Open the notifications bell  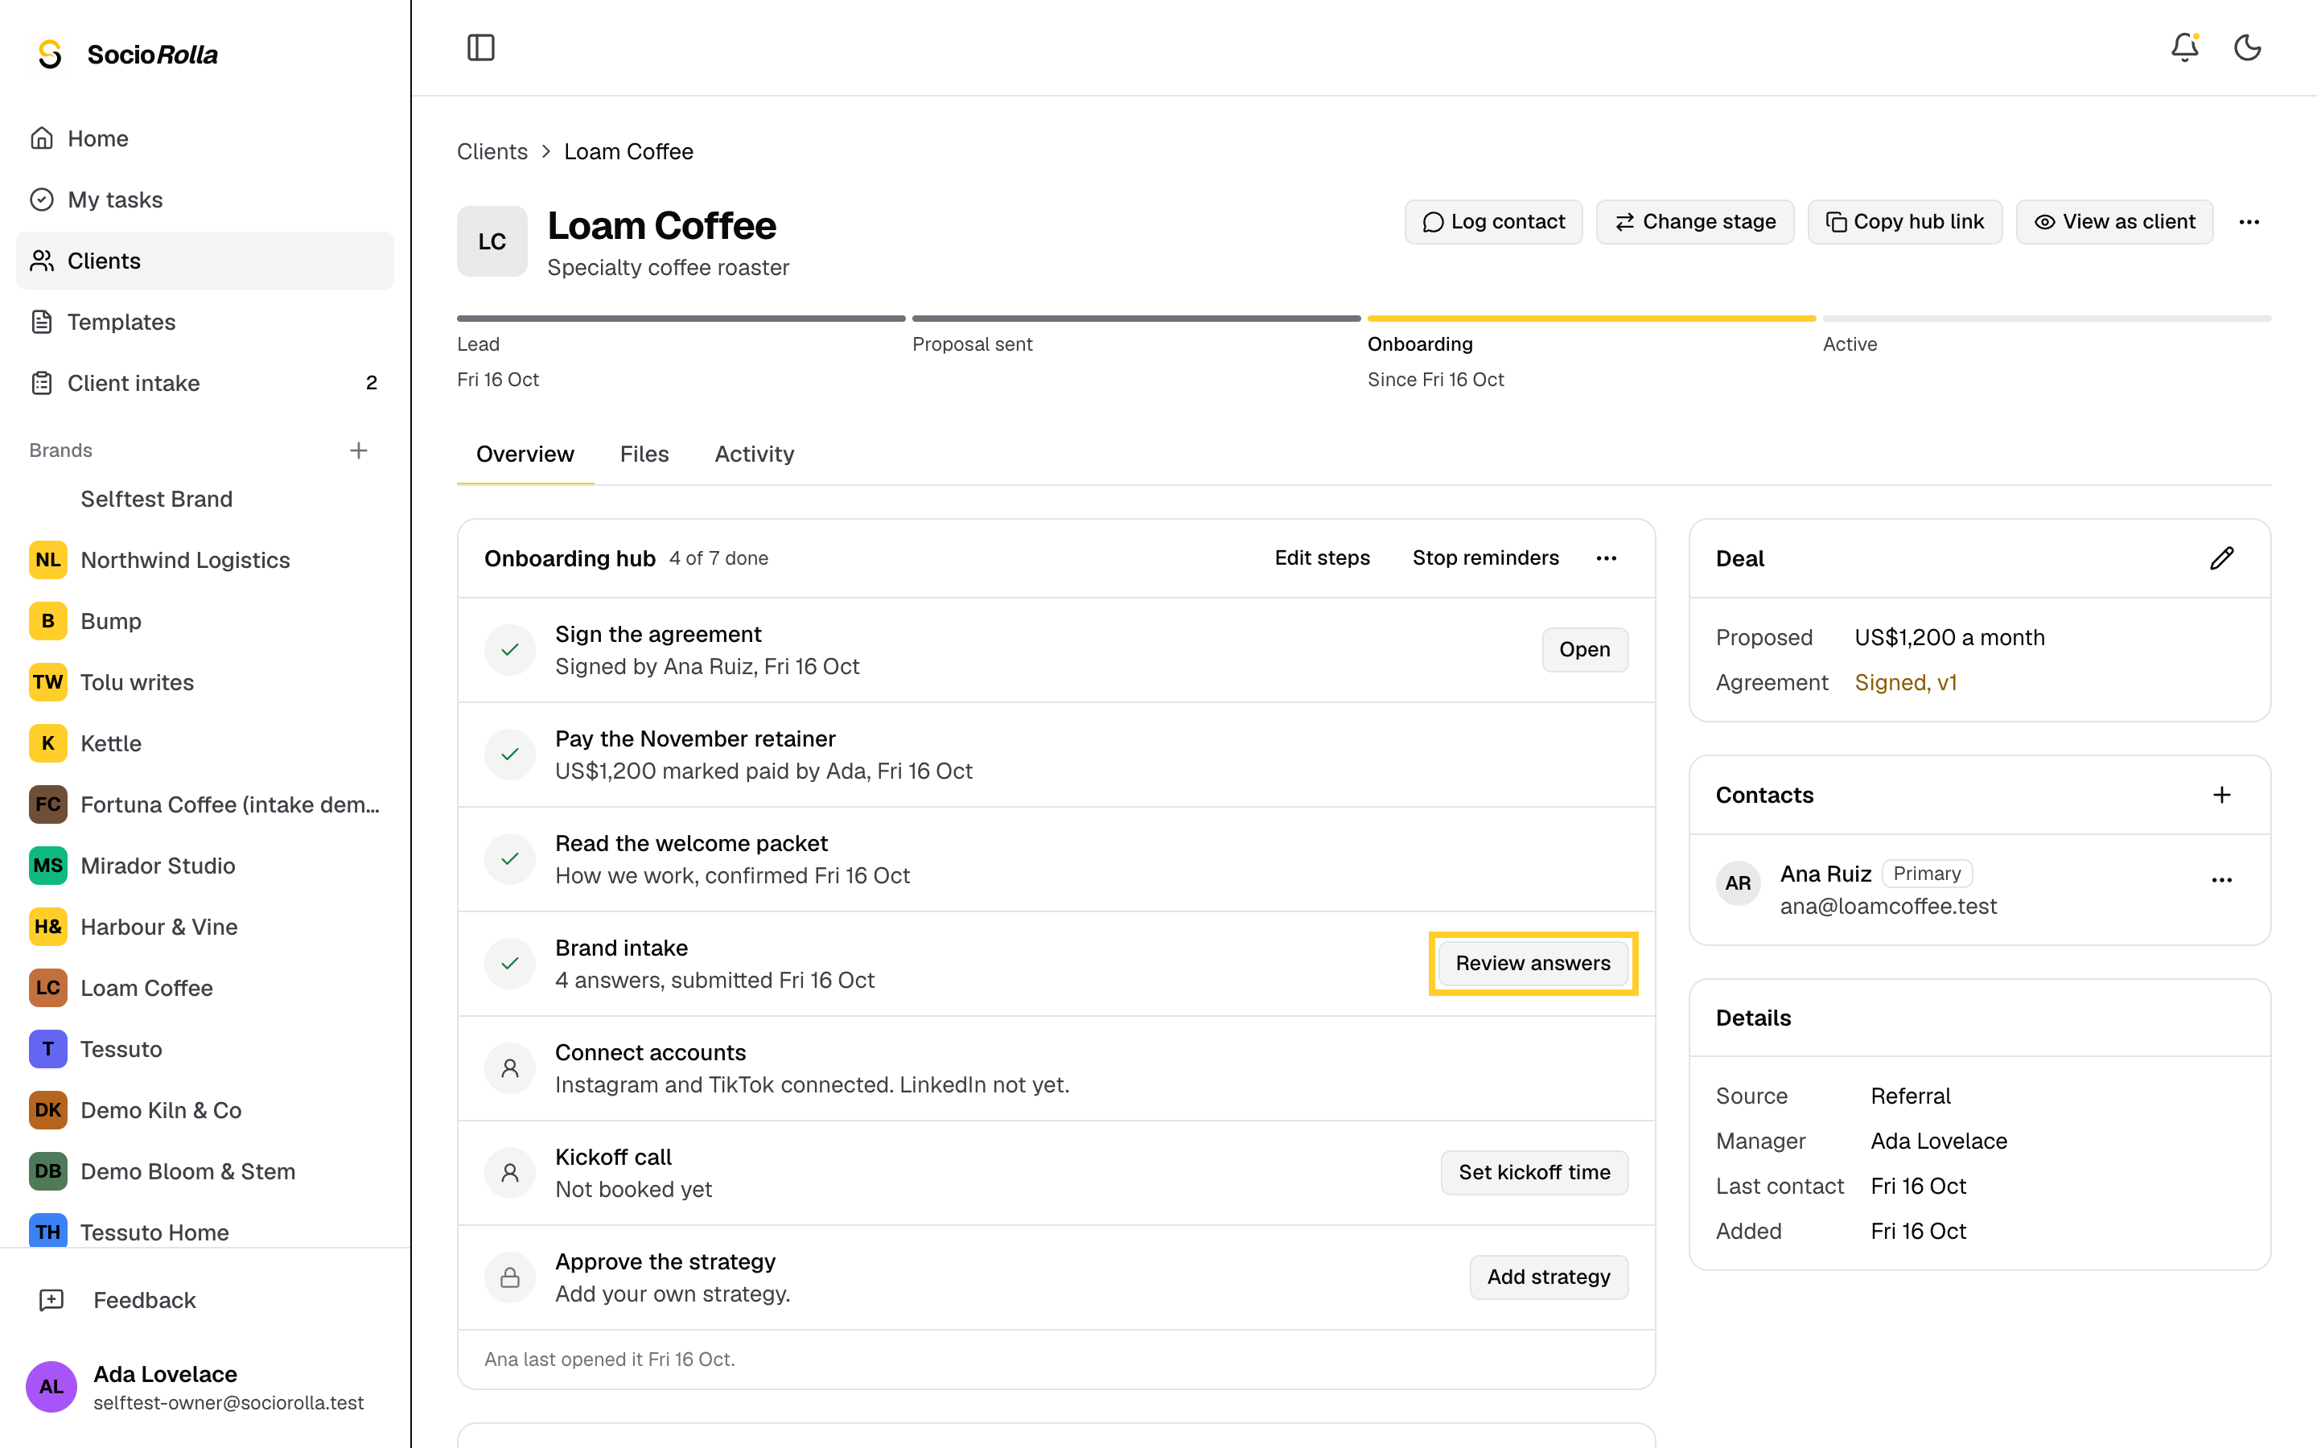click(2184, 48)
